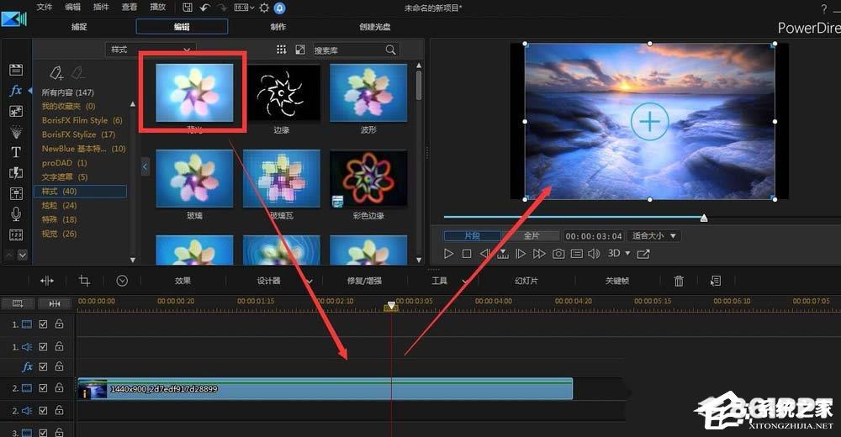Stop the preview playback
841x437 pixels.
pos(467,254)
